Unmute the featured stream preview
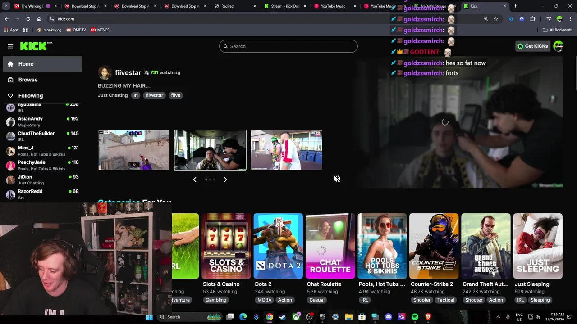 point(337,179)
